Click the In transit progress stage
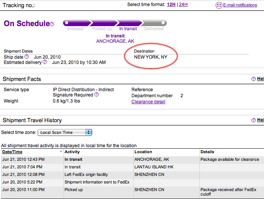This screenshot has width=264, height=199. click(x=128, y=29)
